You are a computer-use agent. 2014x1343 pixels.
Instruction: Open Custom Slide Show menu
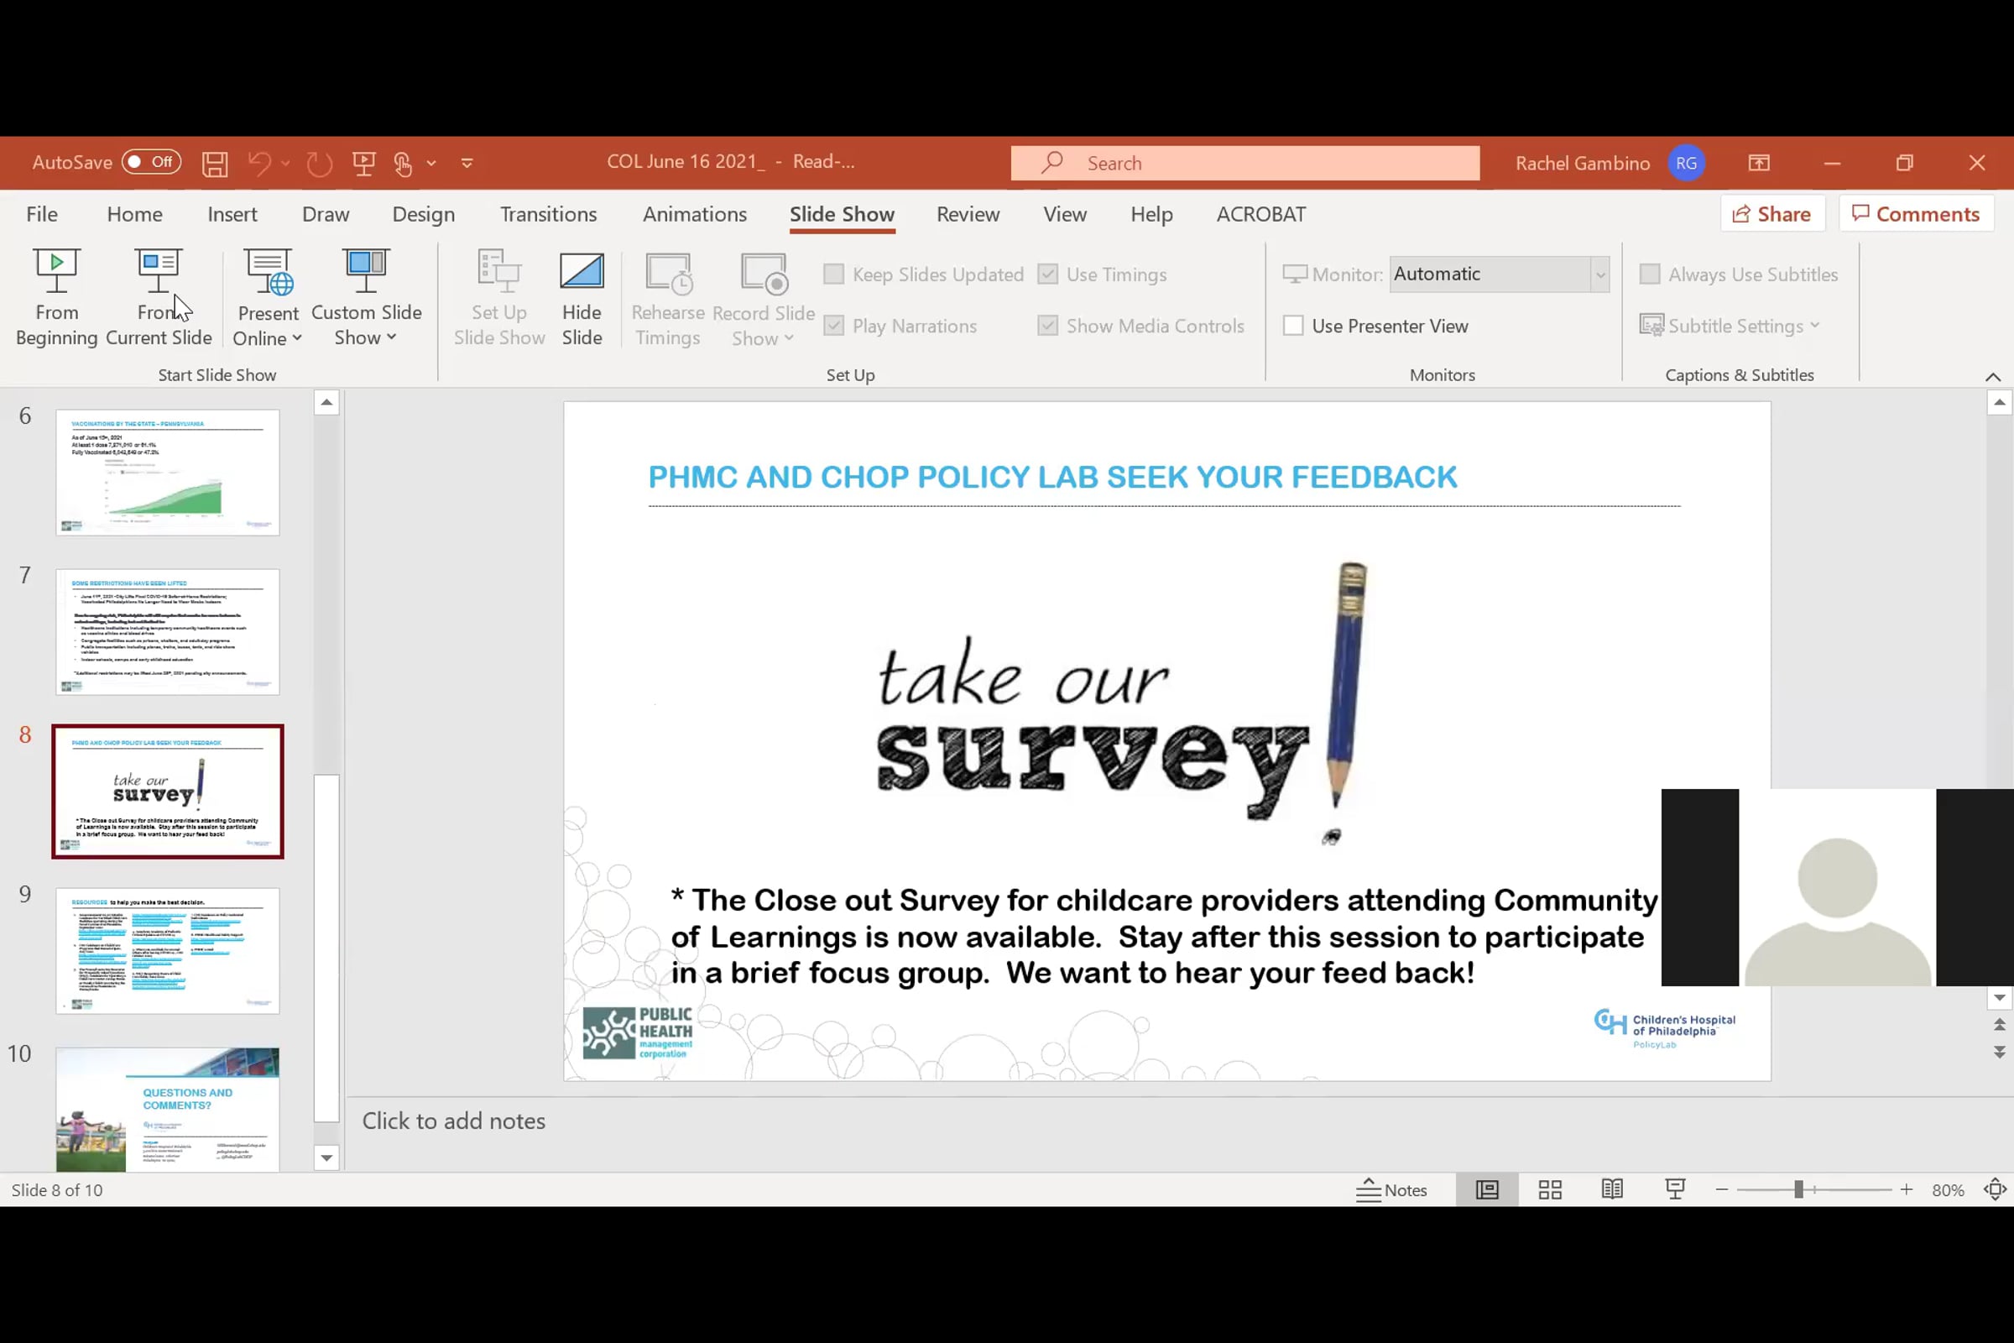pos(366,297)
